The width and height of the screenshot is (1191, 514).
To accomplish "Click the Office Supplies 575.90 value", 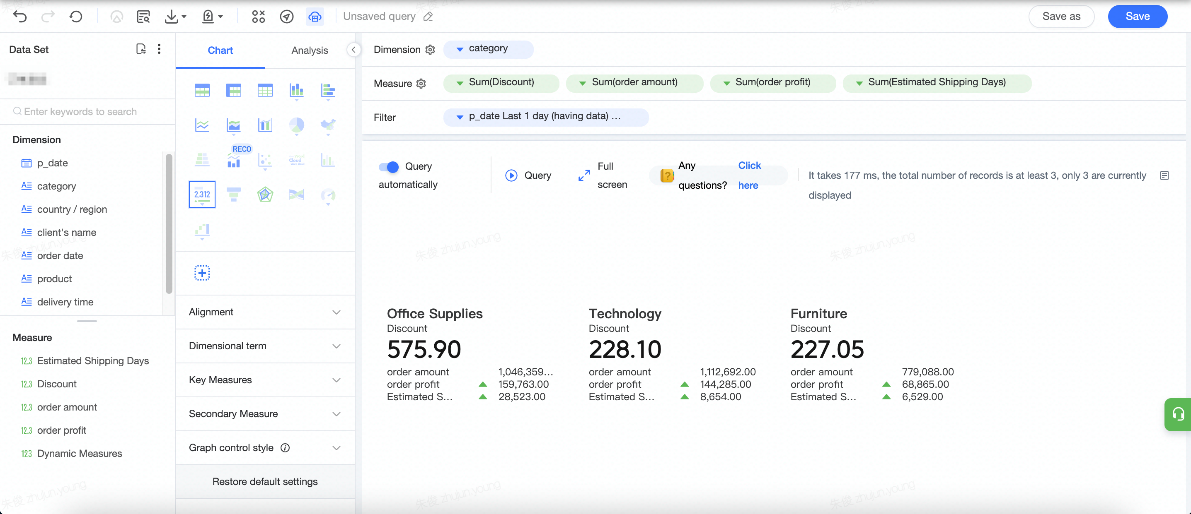I will (424, 350).
